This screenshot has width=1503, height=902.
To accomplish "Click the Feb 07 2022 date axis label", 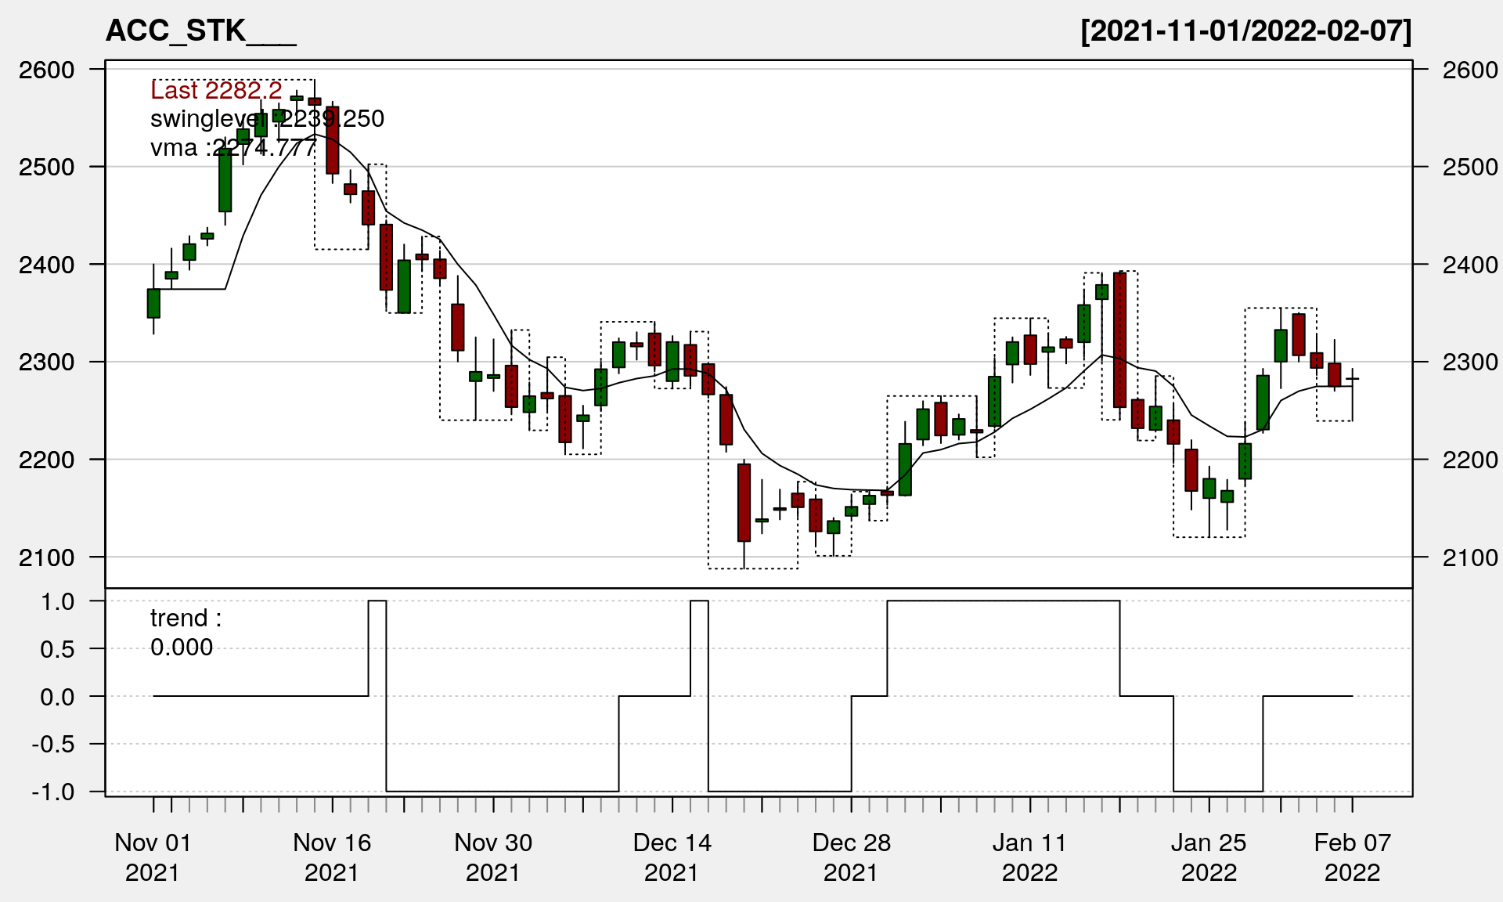I will pyautogui.click(x=1352, y=857).
